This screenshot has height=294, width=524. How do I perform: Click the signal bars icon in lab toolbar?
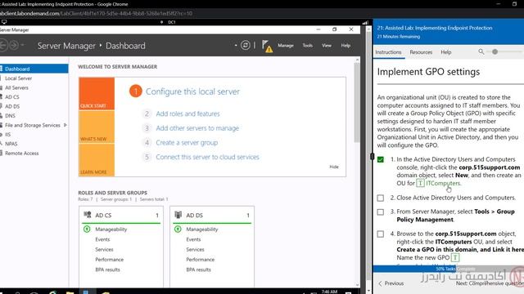click(365, 22)
